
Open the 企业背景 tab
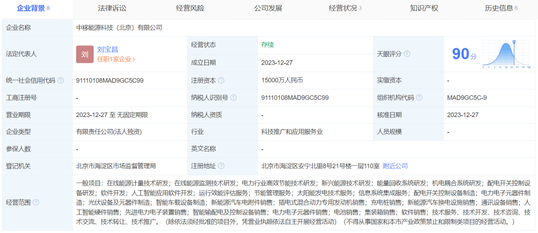(x=33, y=8)
